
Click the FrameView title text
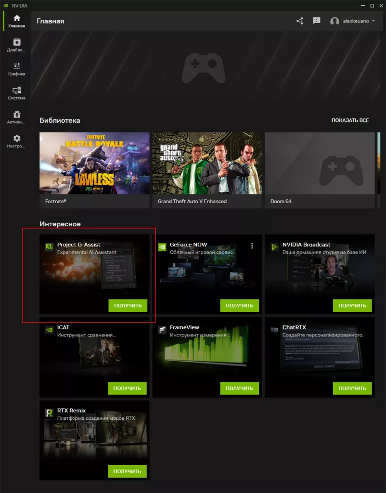point(184,327)
